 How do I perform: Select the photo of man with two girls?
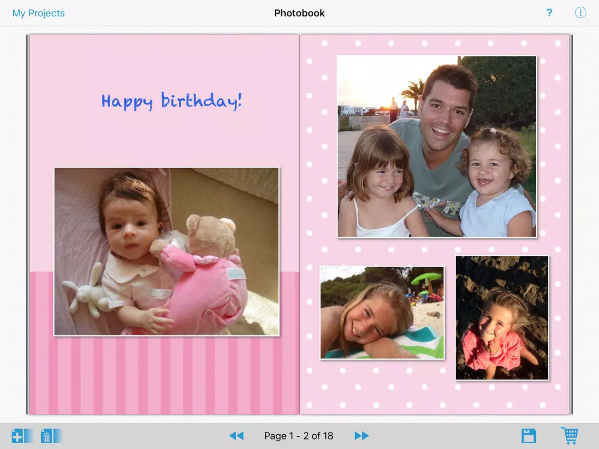(437, 147)
